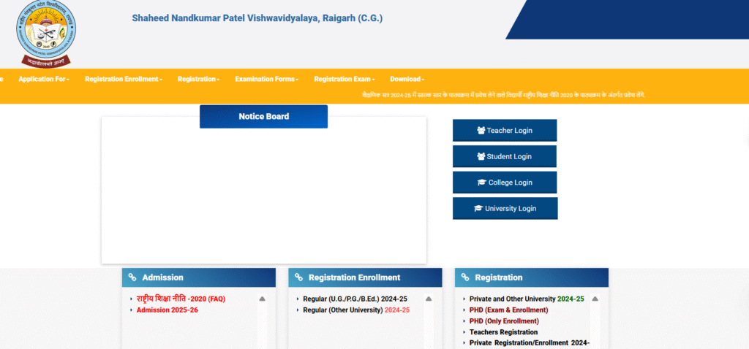749x349 pixels.
Task: Click the university emblem logo
Action: pyautogui.click(x=46, y=34)
